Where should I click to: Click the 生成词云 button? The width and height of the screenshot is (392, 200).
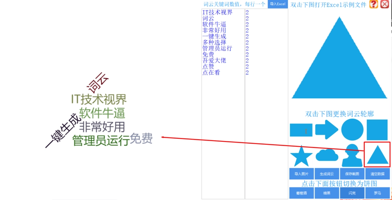[x=327, y=174]
